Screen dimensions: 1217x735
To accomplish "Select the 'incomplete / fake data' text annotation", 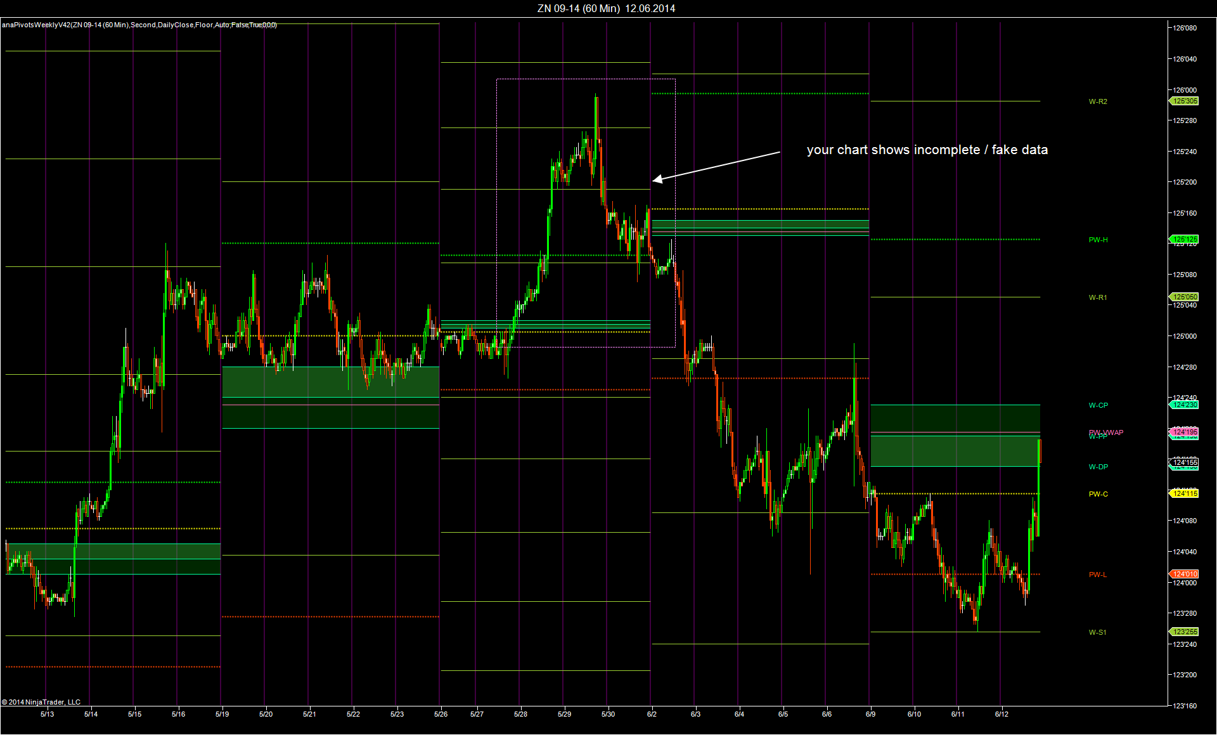I will (927, 150).
